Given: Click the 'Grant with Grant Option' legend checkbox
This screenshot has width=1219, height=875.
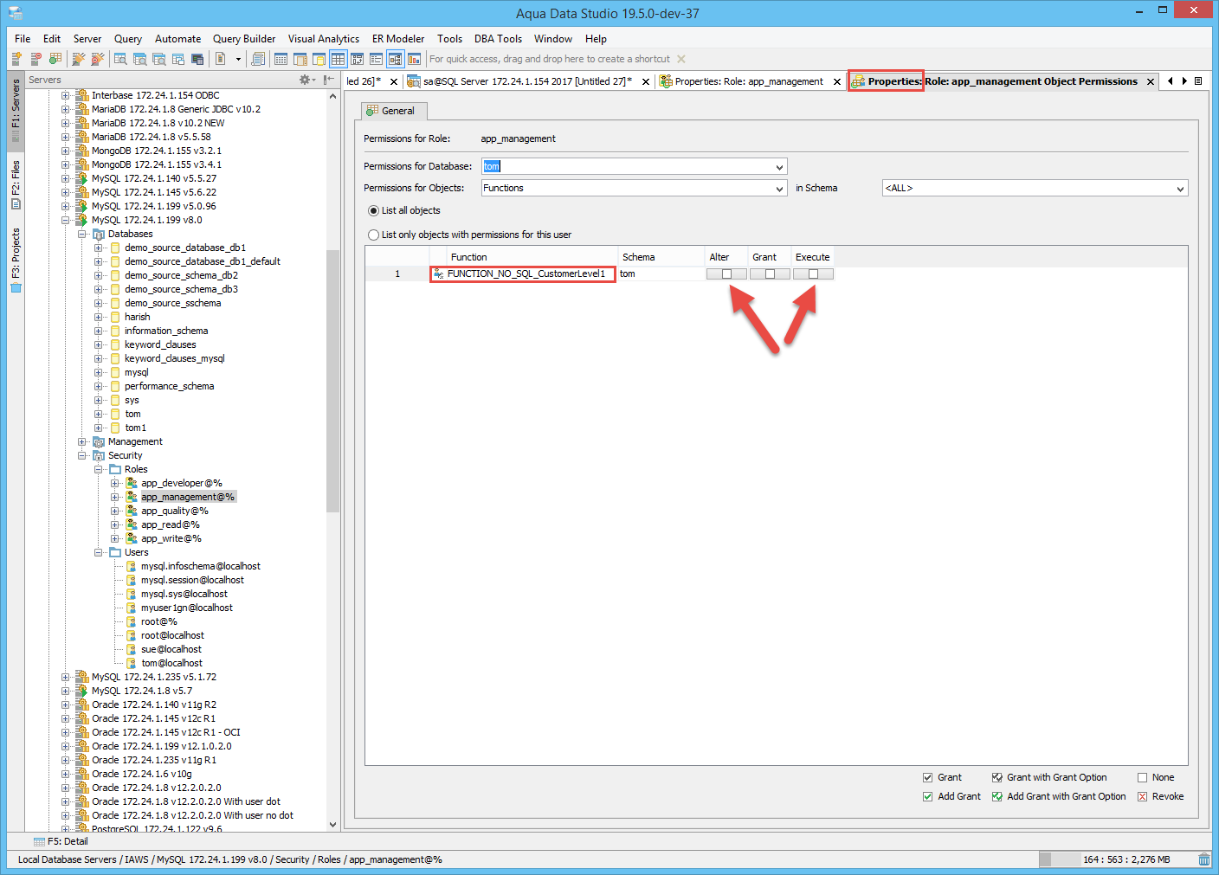Looking at the screenshot, I should [997, 777].
